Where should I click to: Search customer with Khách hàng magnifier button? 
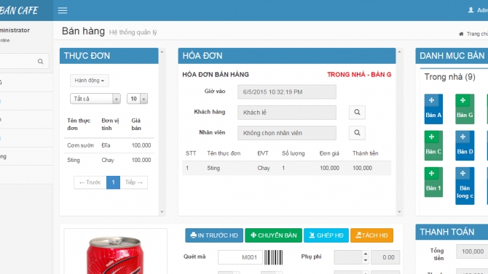[x=357, y=112]
